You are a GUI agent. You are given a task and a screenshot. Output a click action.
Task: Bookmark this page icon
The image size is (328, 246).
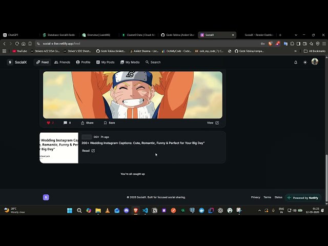pos(30,44)
